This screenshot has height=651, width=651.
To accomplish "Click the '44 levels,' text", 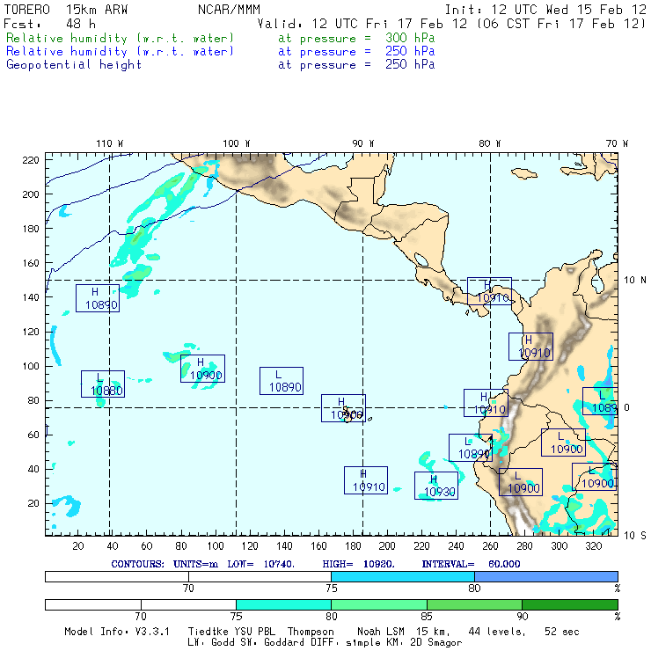I will coord(497,632).
